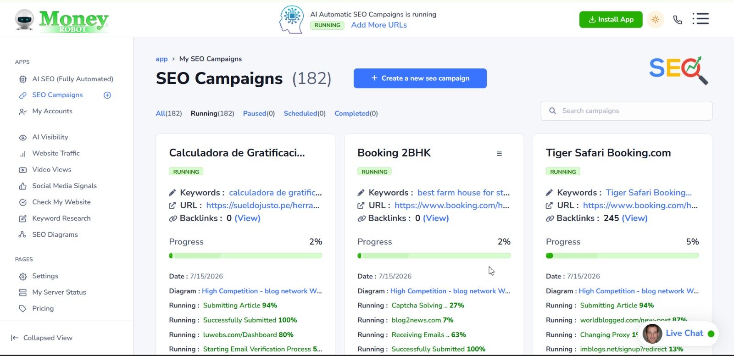The height and width of the screenshot is (356, 734).
Task: Go to Website Traffic page
Action: (56, 153)
